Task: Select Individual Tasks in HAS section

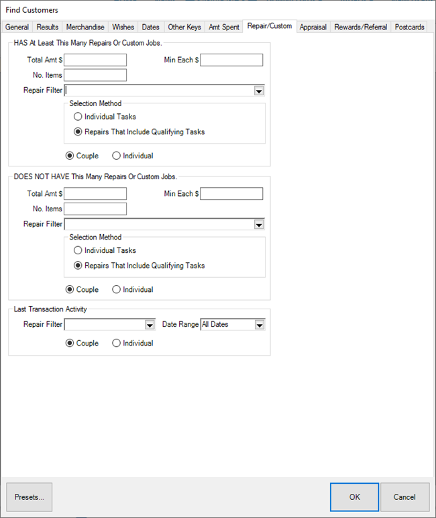Action: [78, 117]
